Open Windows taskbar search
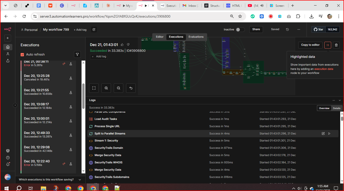This screenshot has width=344, height=191. [19, 188]
